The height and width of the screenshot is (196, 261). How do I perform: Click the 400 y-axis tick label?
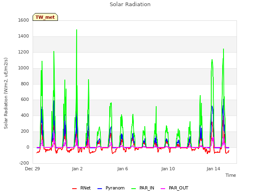(x=25, y=115)
